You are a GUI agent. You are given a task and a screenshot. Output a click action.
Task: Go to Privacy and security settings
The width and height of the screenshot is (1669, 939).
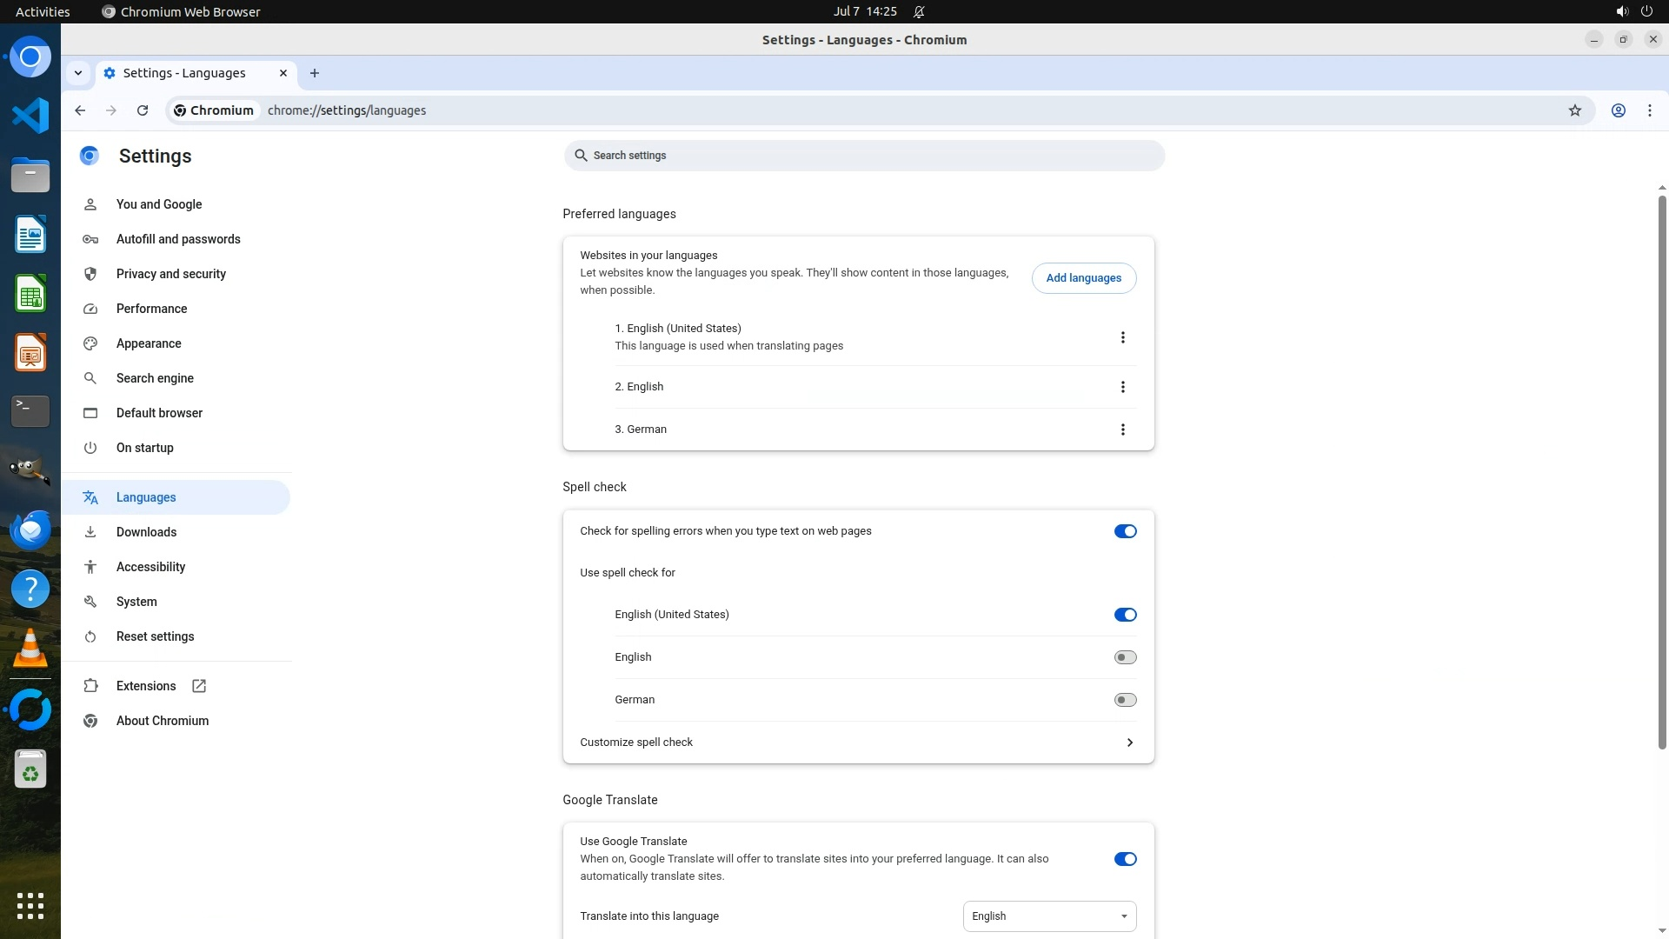point(170,274)
